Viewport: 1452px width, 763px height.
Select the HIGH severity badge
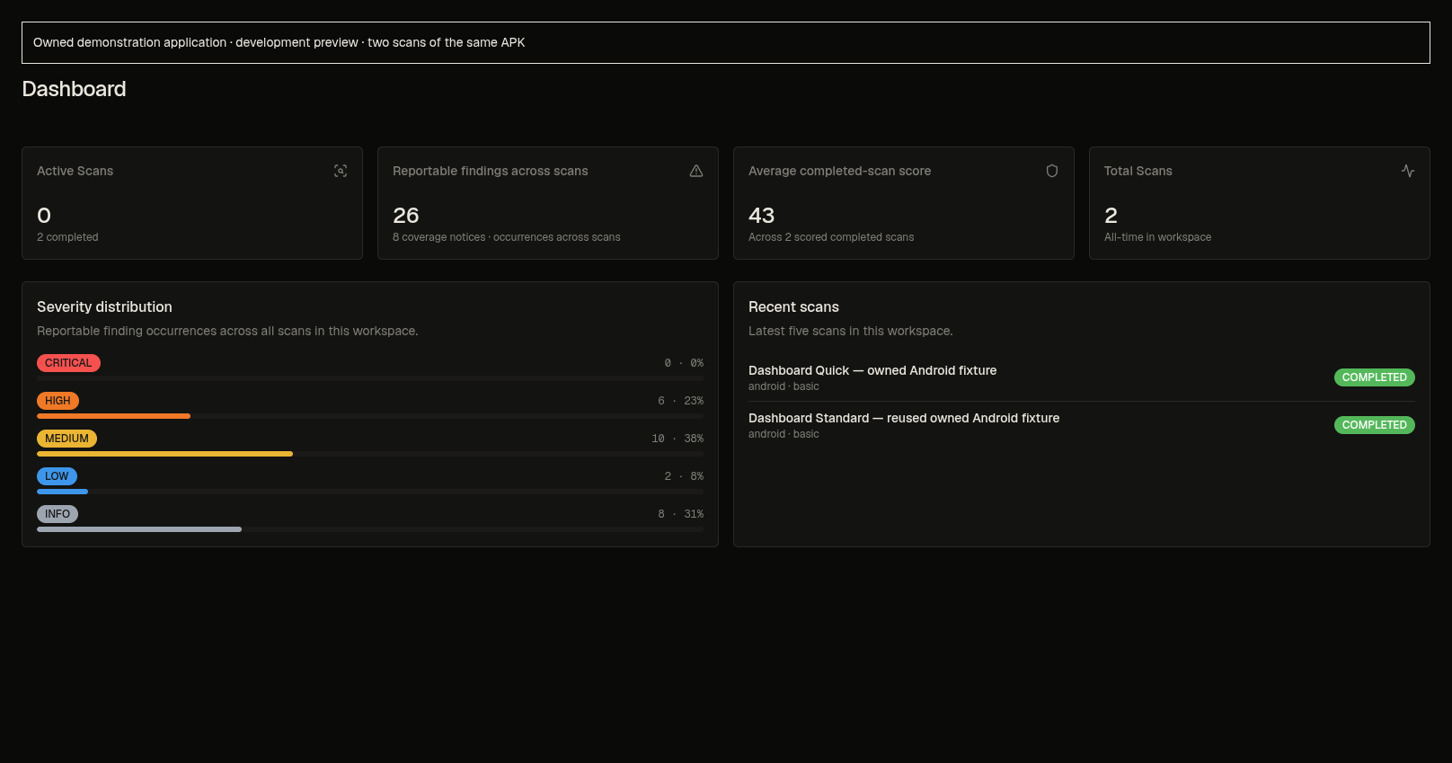(58, 401)
